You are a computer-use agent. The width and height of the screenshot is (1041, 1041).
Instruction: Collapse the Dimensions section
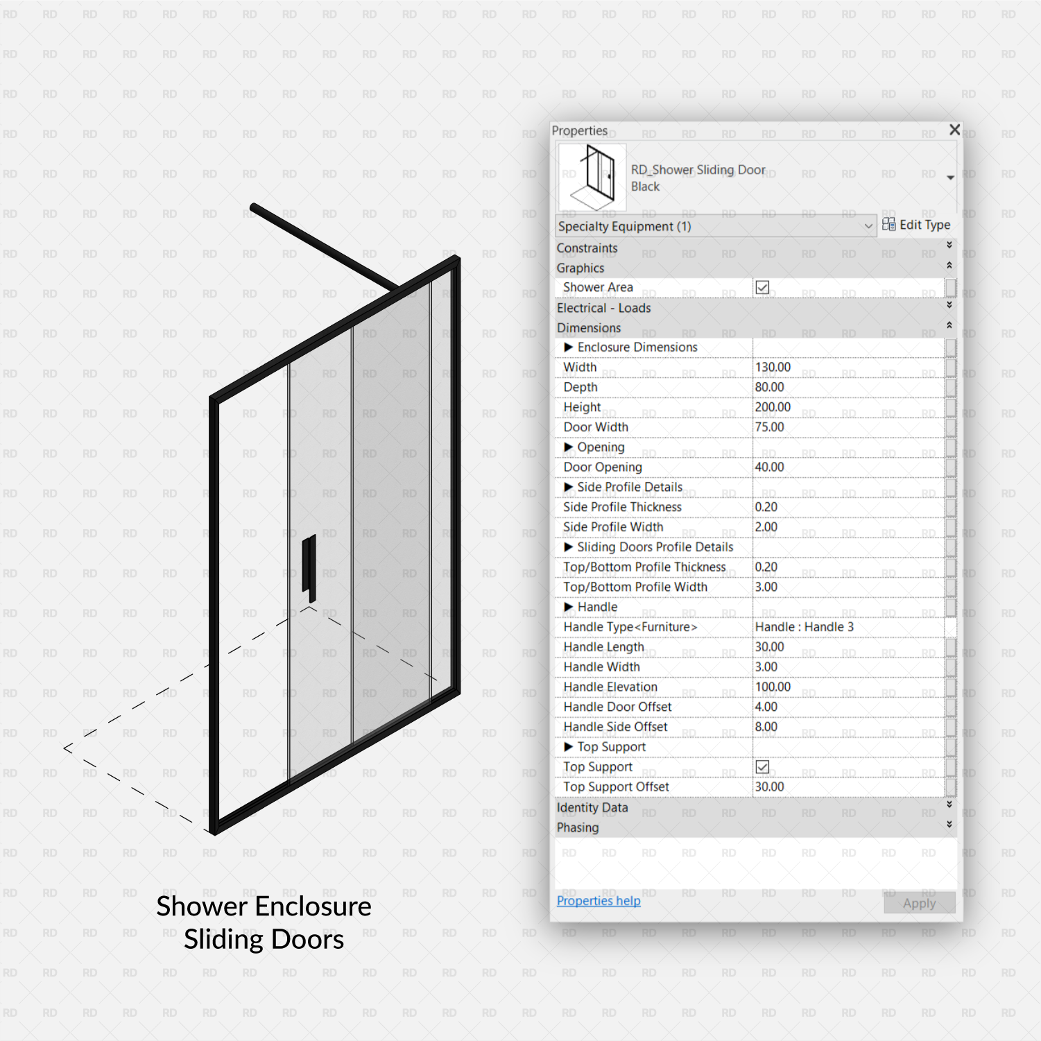pyautogui.click(x=949, y=324)
